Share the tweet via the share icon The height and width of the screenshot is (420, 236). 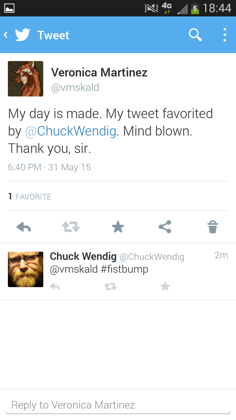165,227
